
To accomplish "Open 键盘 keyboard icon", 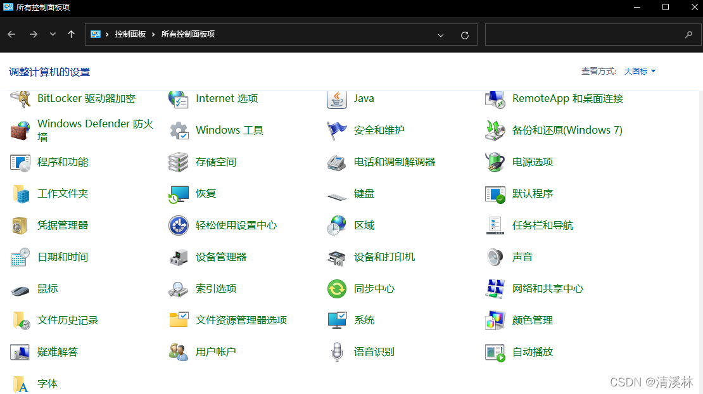I will click(x=337, y=196).
